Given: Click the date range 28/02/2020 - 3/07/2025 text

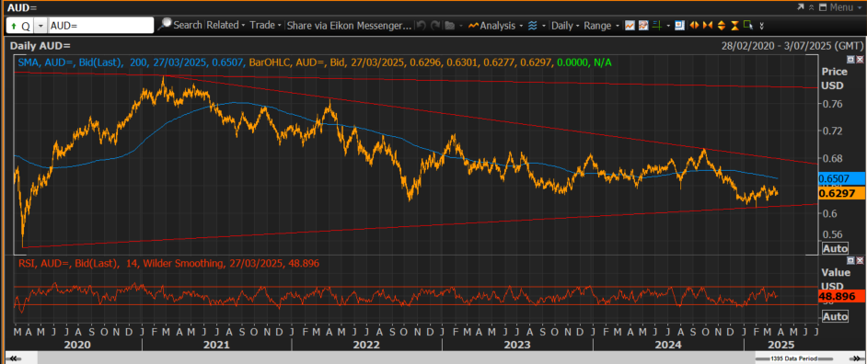Looking at the screenshot, I should [792, 46].
